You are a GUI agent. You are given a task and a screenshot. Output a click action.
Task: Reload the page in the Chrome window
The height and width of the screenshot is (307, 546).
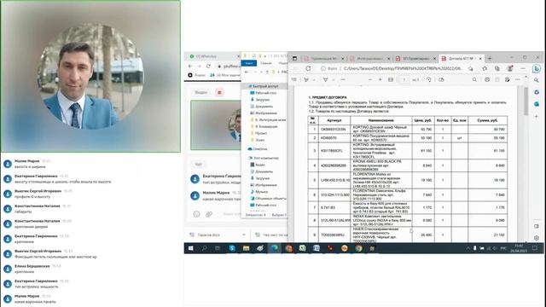[x=208, y=66]
